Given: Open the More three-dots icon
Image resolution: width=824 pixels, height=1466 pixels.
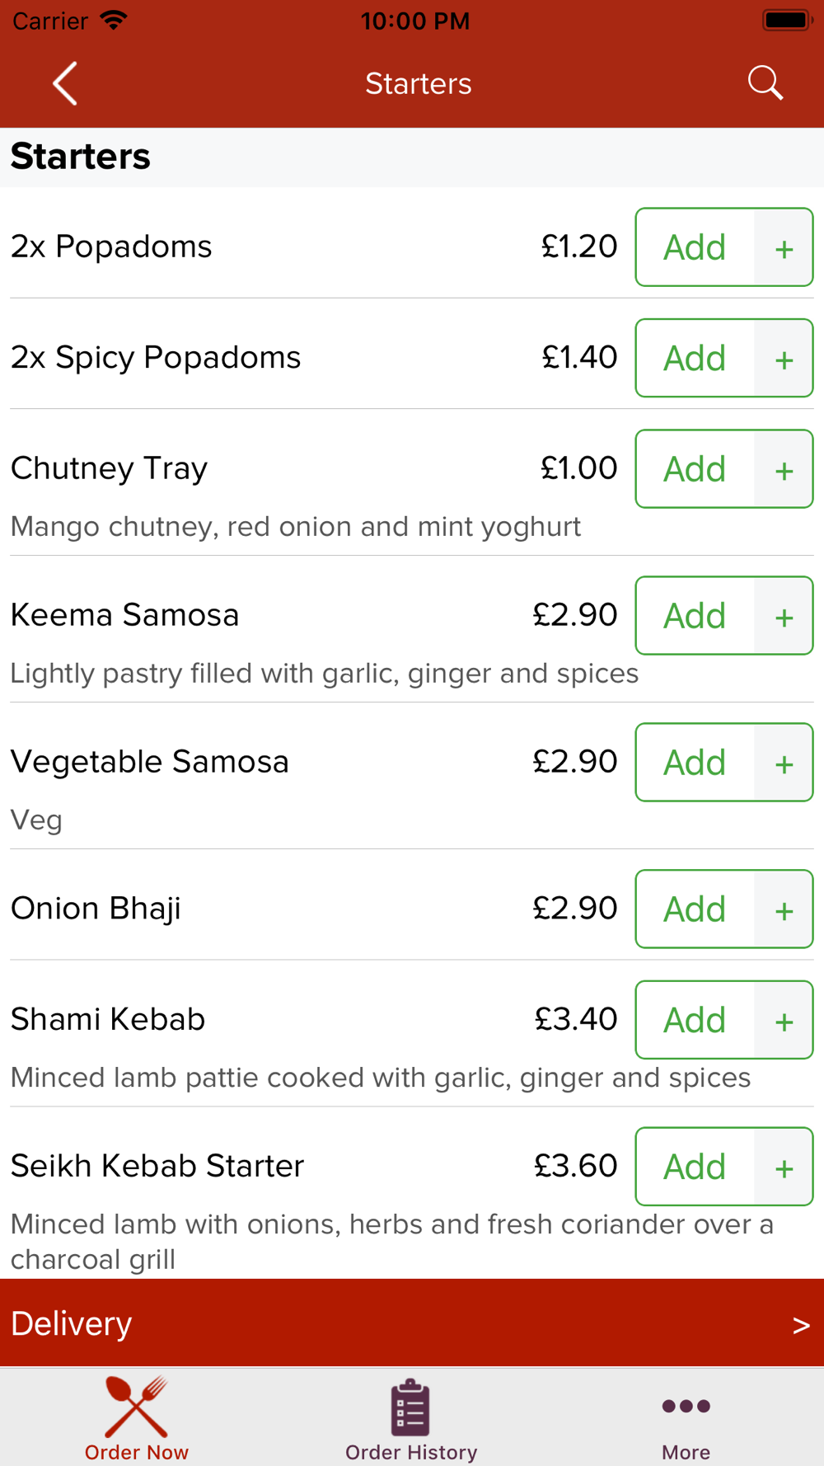Looking at the screenshot, I should click(686, 1406).
